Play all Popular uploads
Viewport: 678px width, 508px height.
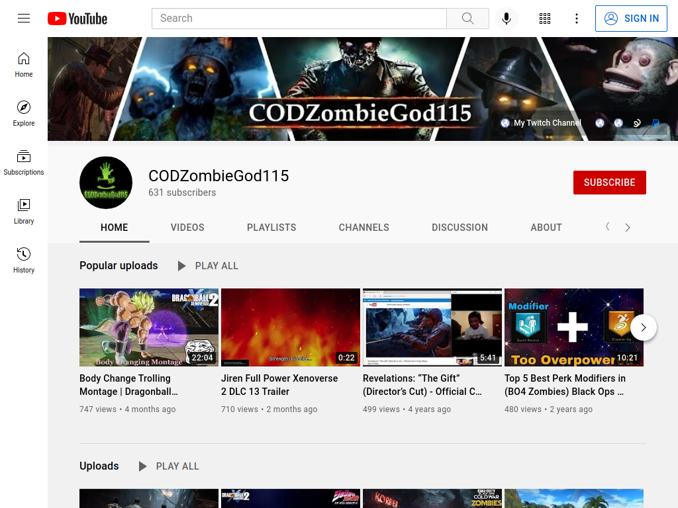208,266
